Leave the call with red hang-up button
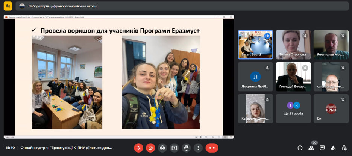Screen dimensions: 352x156 tap(212, 148)
